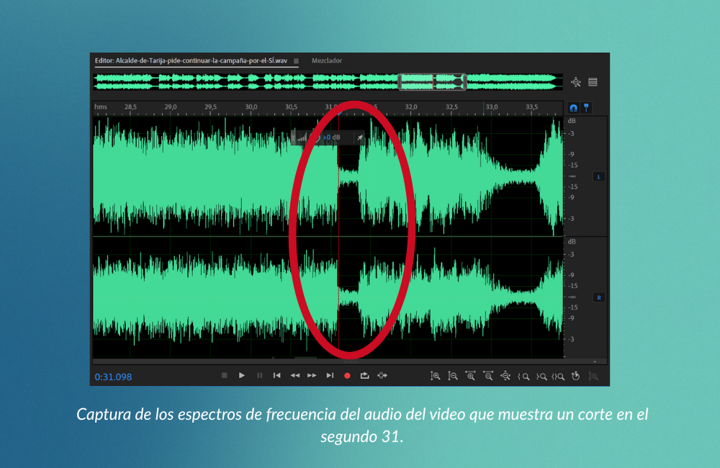This screenshot has width=720, height=468.
Task: Click the Zoom Out Full icon in overview bar
Action: (x=576, y=82)
